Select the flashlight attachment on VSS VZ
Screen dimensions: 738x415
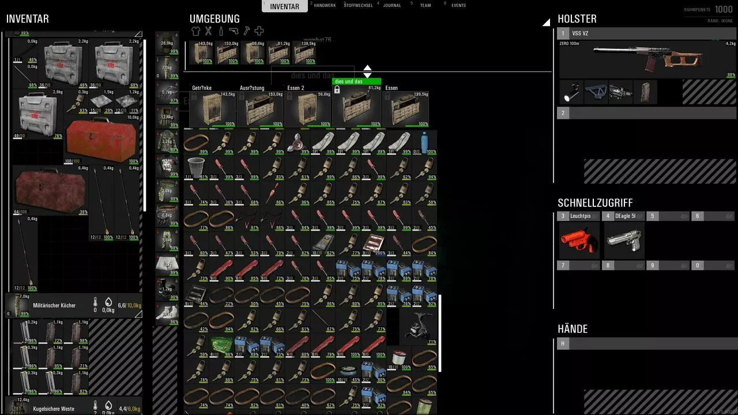pos(571,92)
